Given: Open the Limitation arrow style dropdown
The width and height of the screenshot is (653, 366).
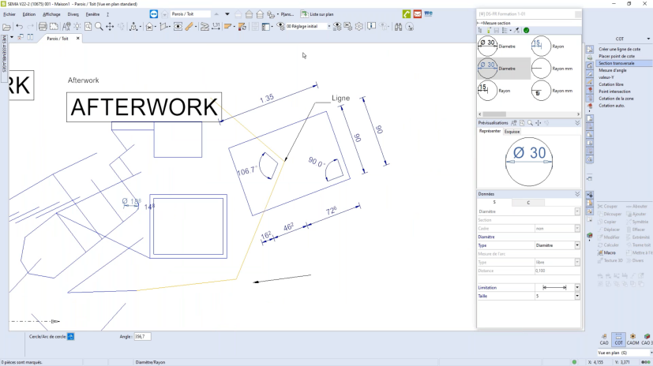Looking at the screenshot, I should 577,287.
